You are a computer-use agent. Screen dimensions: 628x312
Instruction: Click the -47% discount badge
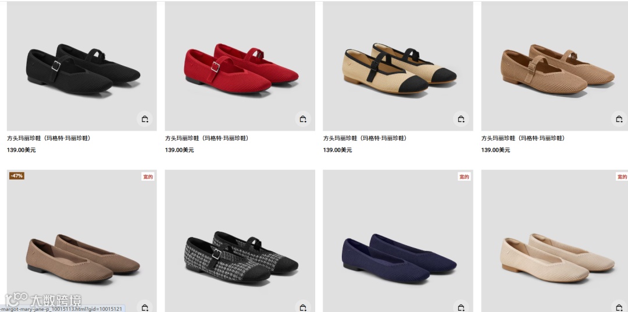click(x=17, y=176)
